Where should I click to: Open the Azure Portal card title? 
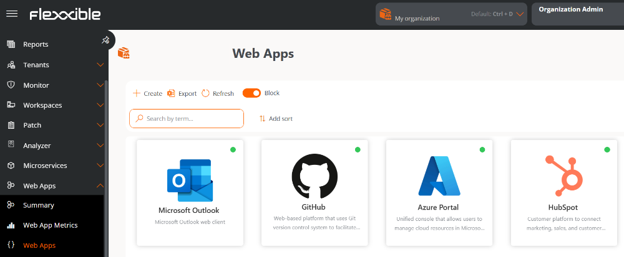[x=438, y=207]
